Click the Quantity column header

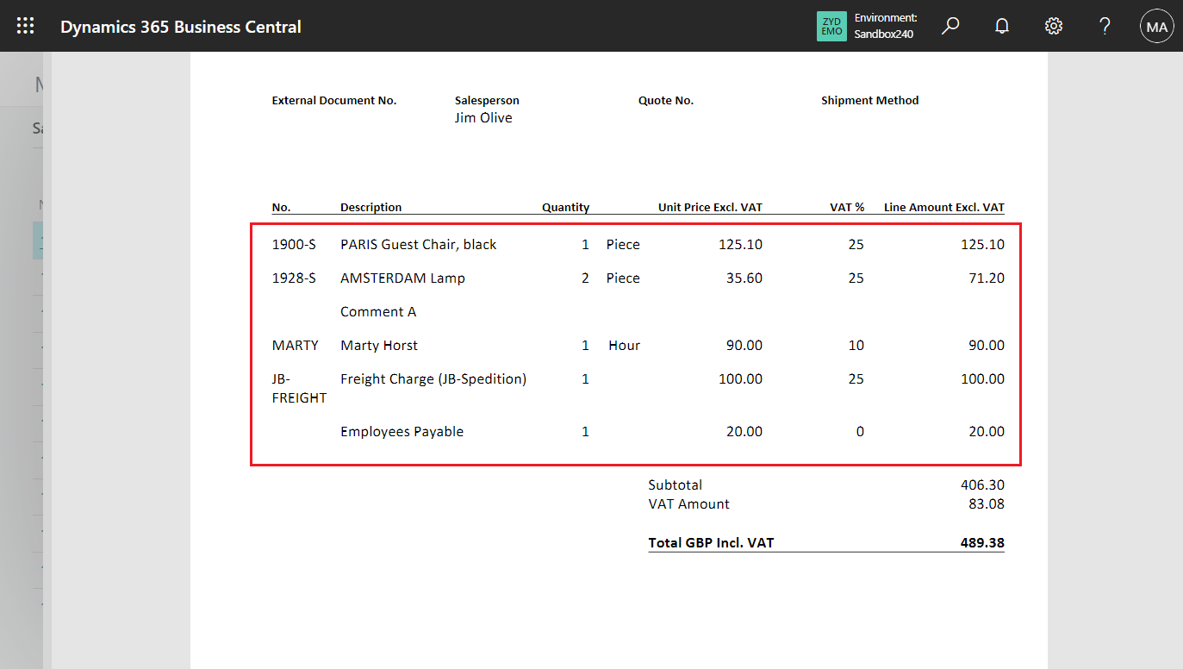[x=565, y=207]
